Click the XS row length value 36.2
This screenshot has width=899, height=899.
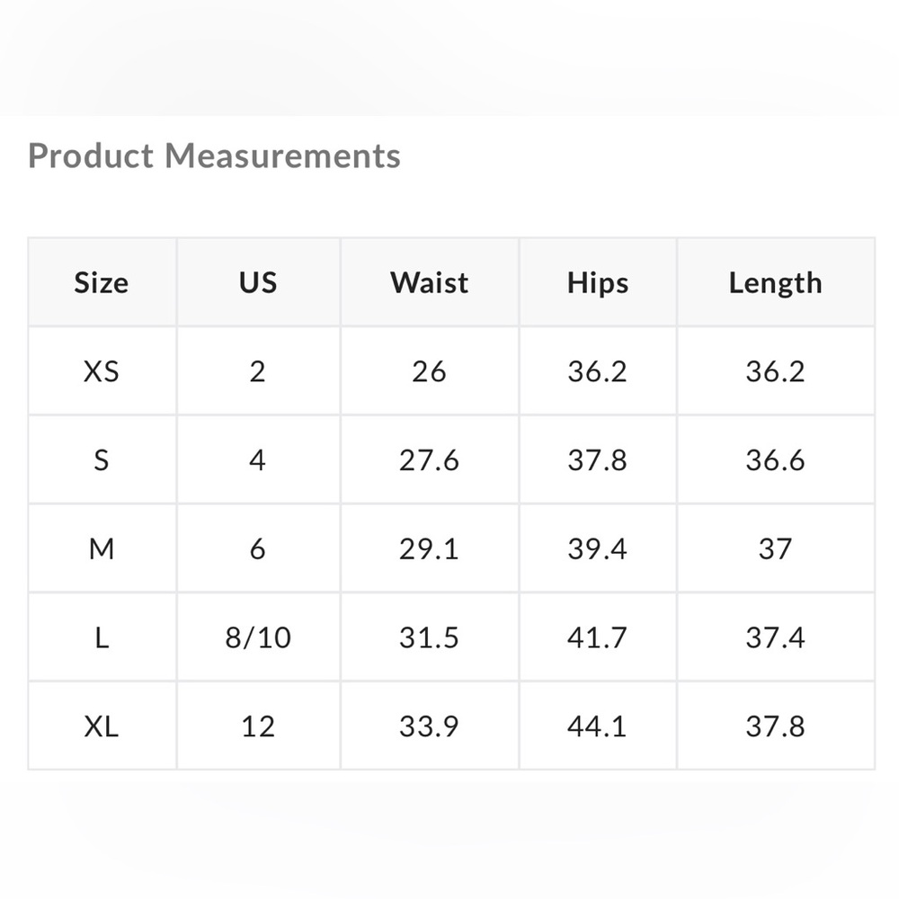pos(775,371)
